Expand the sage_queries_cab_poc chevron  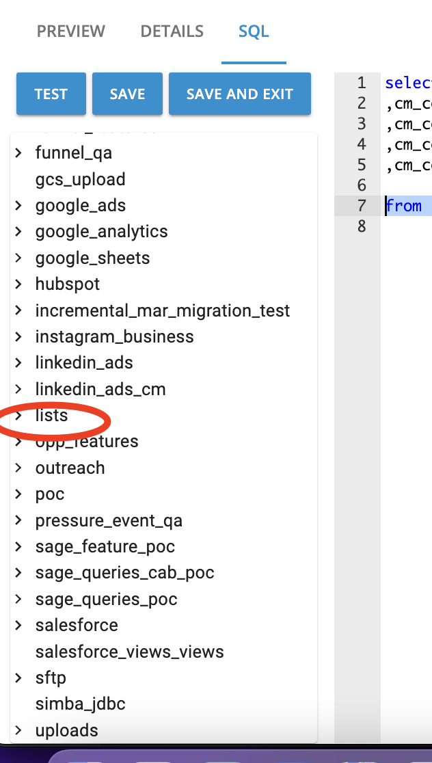(18, 572)
